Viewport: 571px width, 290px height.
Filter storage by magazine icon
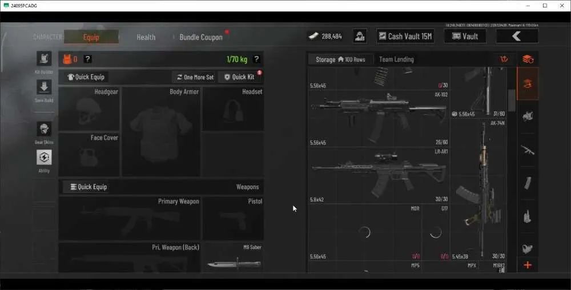(528, 183)
